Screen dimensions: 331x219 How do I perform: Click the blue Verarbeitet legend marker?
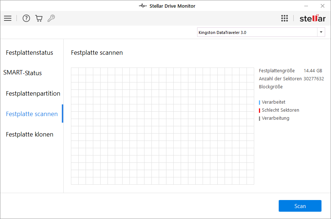point(259,103)
